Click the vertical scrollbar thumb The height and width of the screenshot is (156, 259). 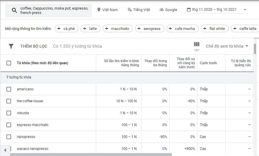point(255,49)
